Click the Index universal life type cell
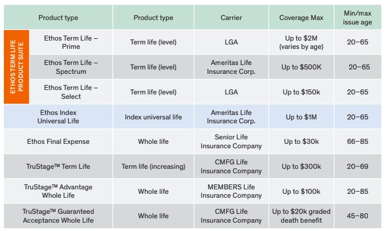388x231 pixels. click(153, 117)
